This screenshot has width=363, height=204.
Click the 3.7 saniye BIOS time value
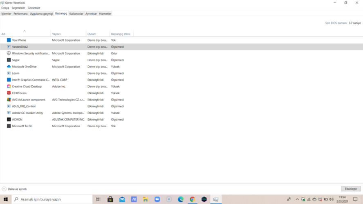tap(355, 23)
